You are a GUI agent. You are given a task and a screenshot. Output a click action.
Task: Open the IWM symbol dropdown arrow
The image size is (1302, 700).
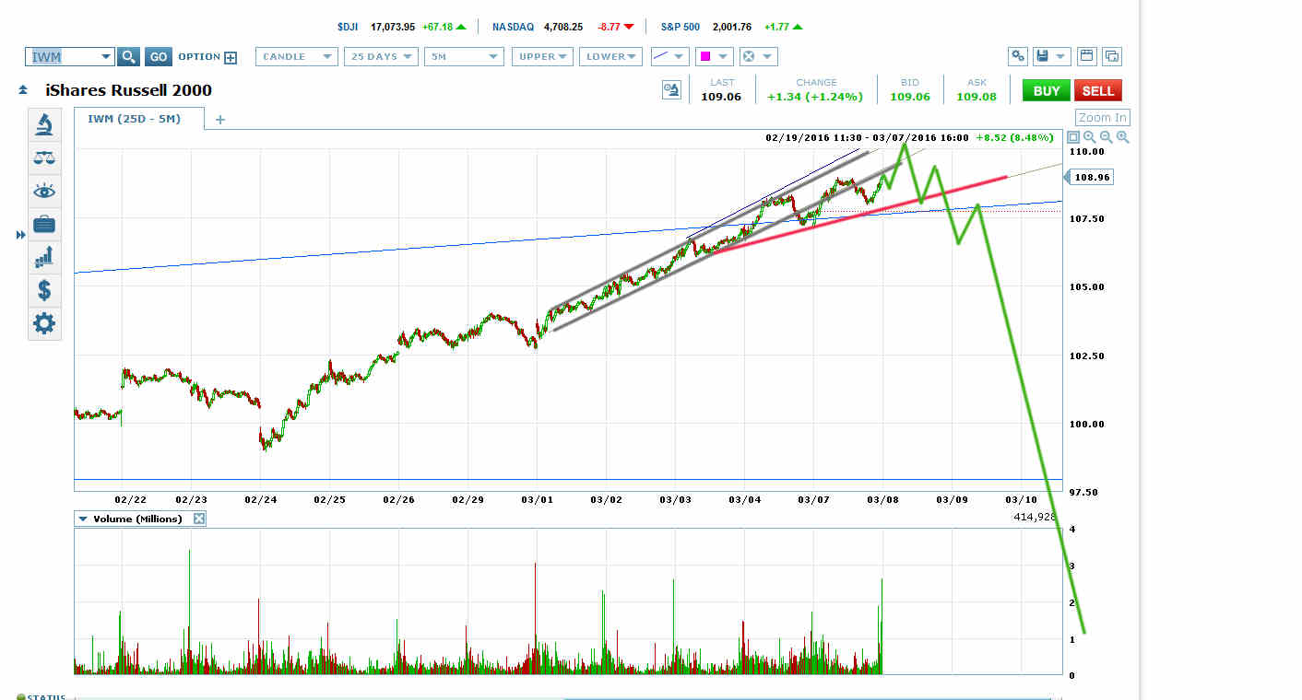point(106,57)
